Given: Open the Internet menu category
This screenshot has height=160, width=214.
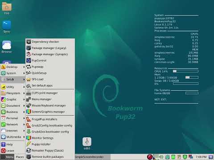Looking at the screenshot, I should [x=13, y=131].
